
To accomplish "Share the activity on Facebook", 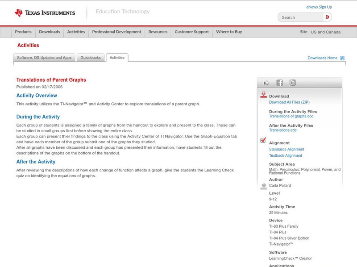I will click(279, 83).
